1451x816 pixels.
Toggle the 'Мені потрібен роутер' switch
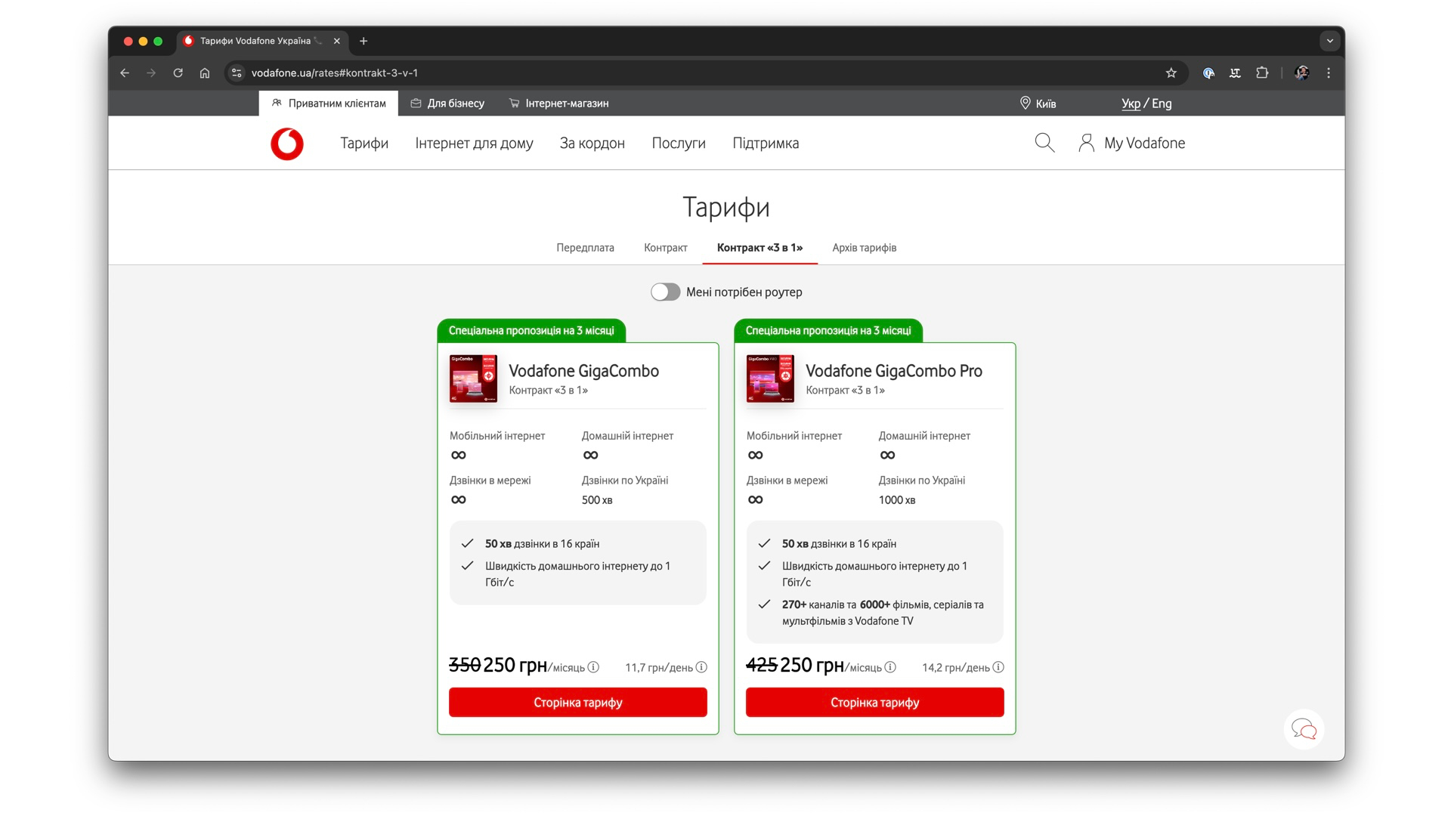pyautogui.click(x=665, y=292)
